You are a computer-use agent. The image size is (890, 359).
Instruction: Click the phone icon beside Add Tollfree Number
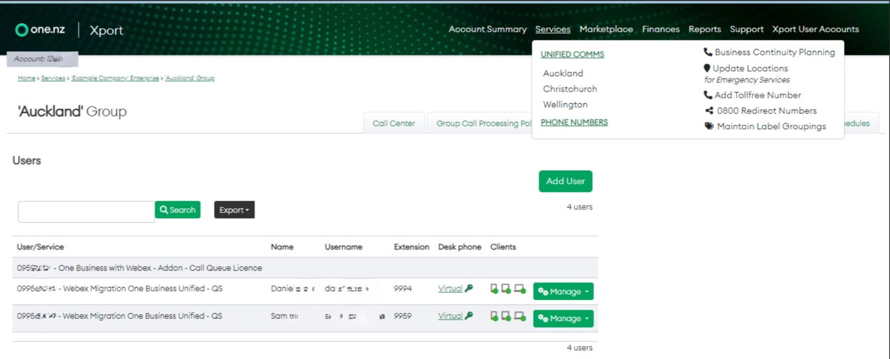pos(708,95)
